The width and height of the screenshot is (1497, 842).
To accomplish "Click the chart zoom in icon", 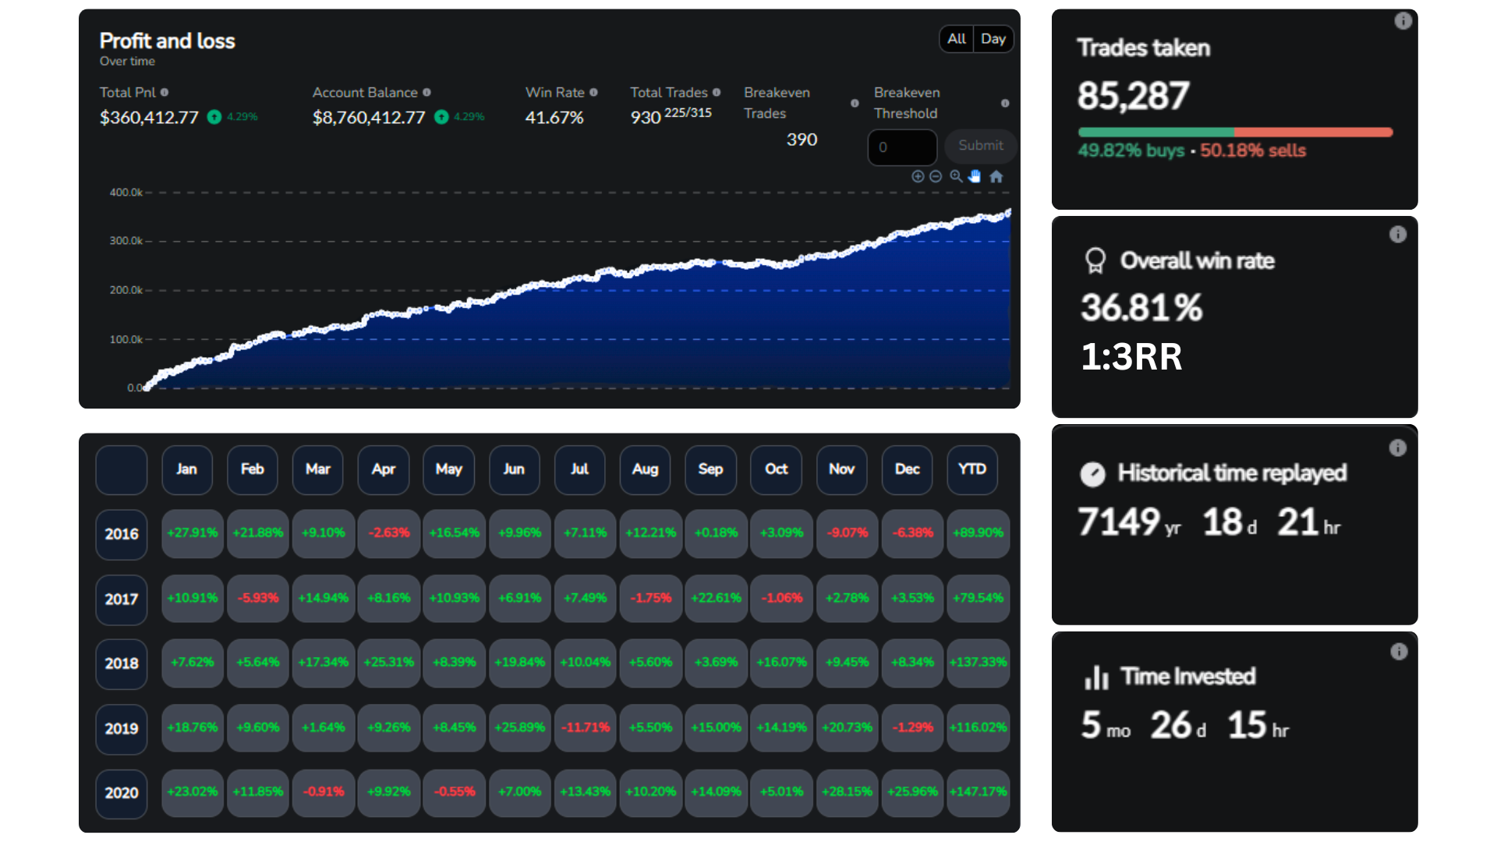I will click(918, 177).
